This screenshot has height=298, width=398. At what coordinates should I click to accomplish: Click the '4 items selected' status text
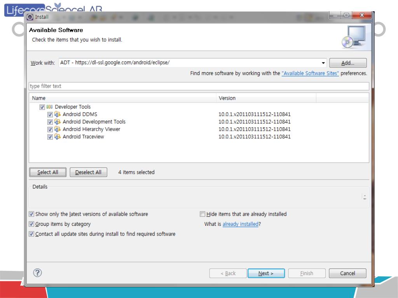click(x=136, y=172)
